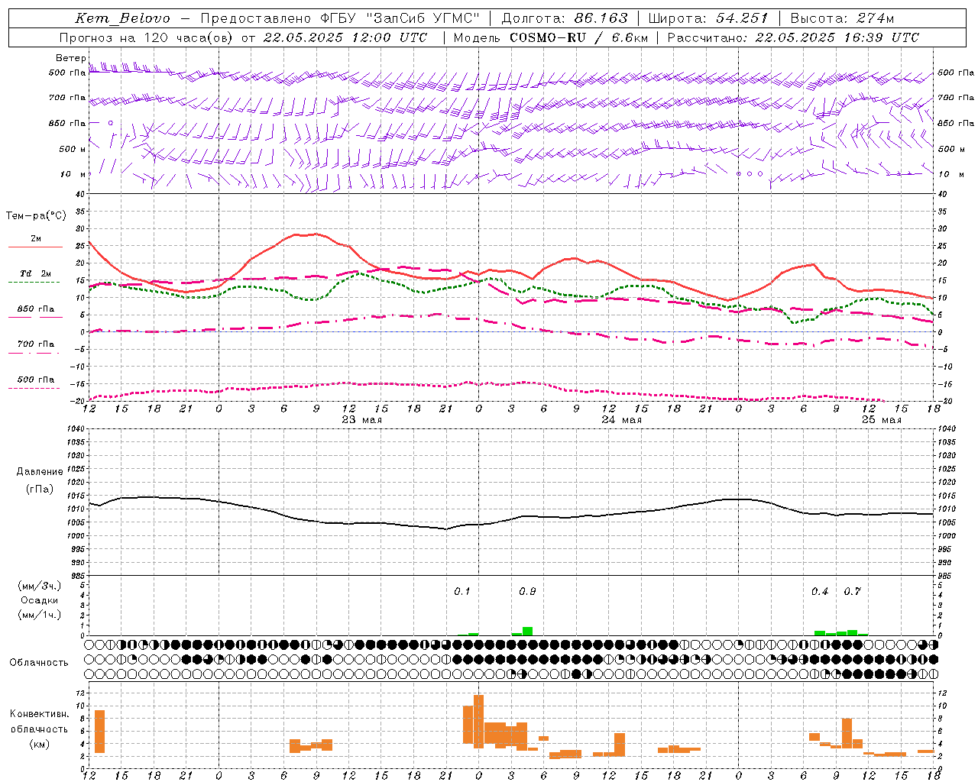Viewport: 978px width, 782px height.
Task: Click the 0.1 precipitation value
Action: coord(462,592)
